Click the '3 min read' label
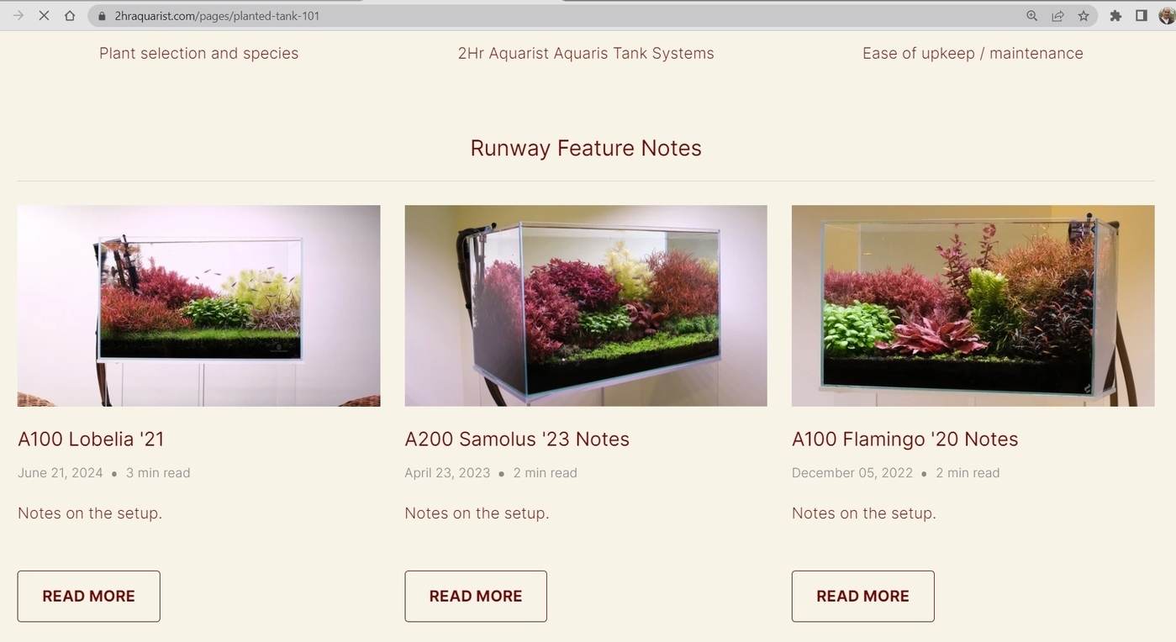The image size is (1176, 642). 158,473
